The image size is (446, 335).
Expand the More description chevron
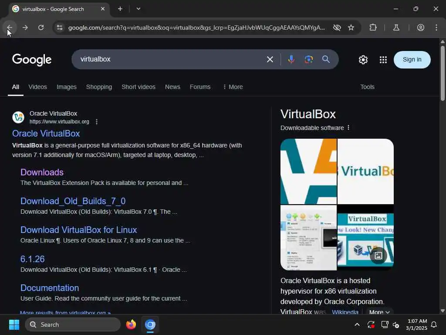point(379,312)
